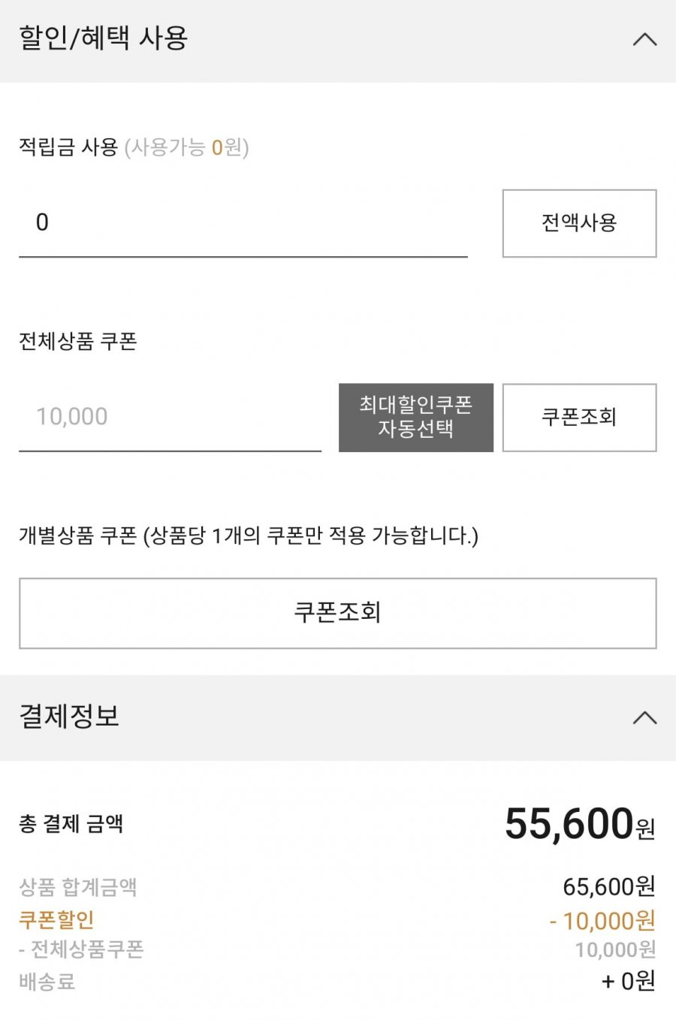Click the - 전체상품쿠폰 detail line
676x1020 pixels.
pyautogui.click(x=81, y=949)
